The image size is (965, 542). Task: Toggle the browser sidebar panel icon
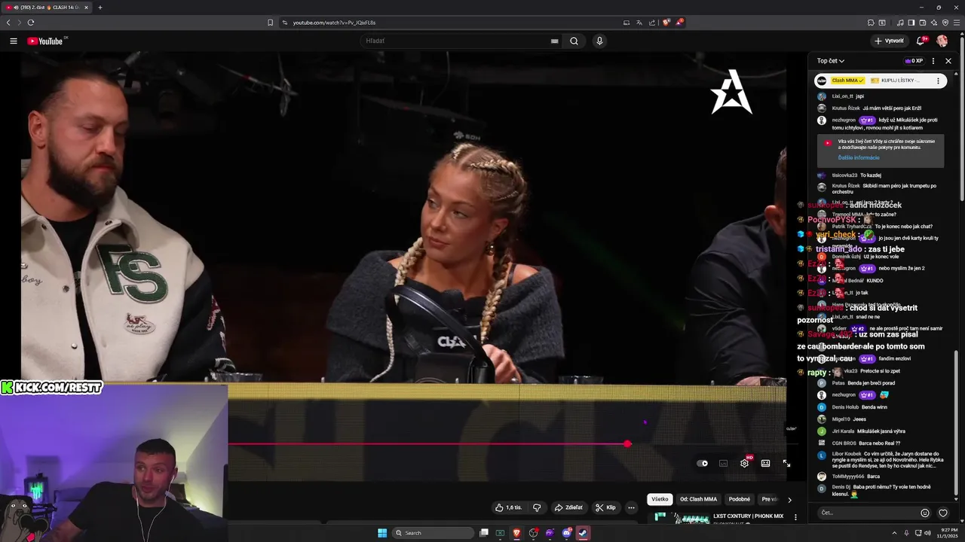911,23
